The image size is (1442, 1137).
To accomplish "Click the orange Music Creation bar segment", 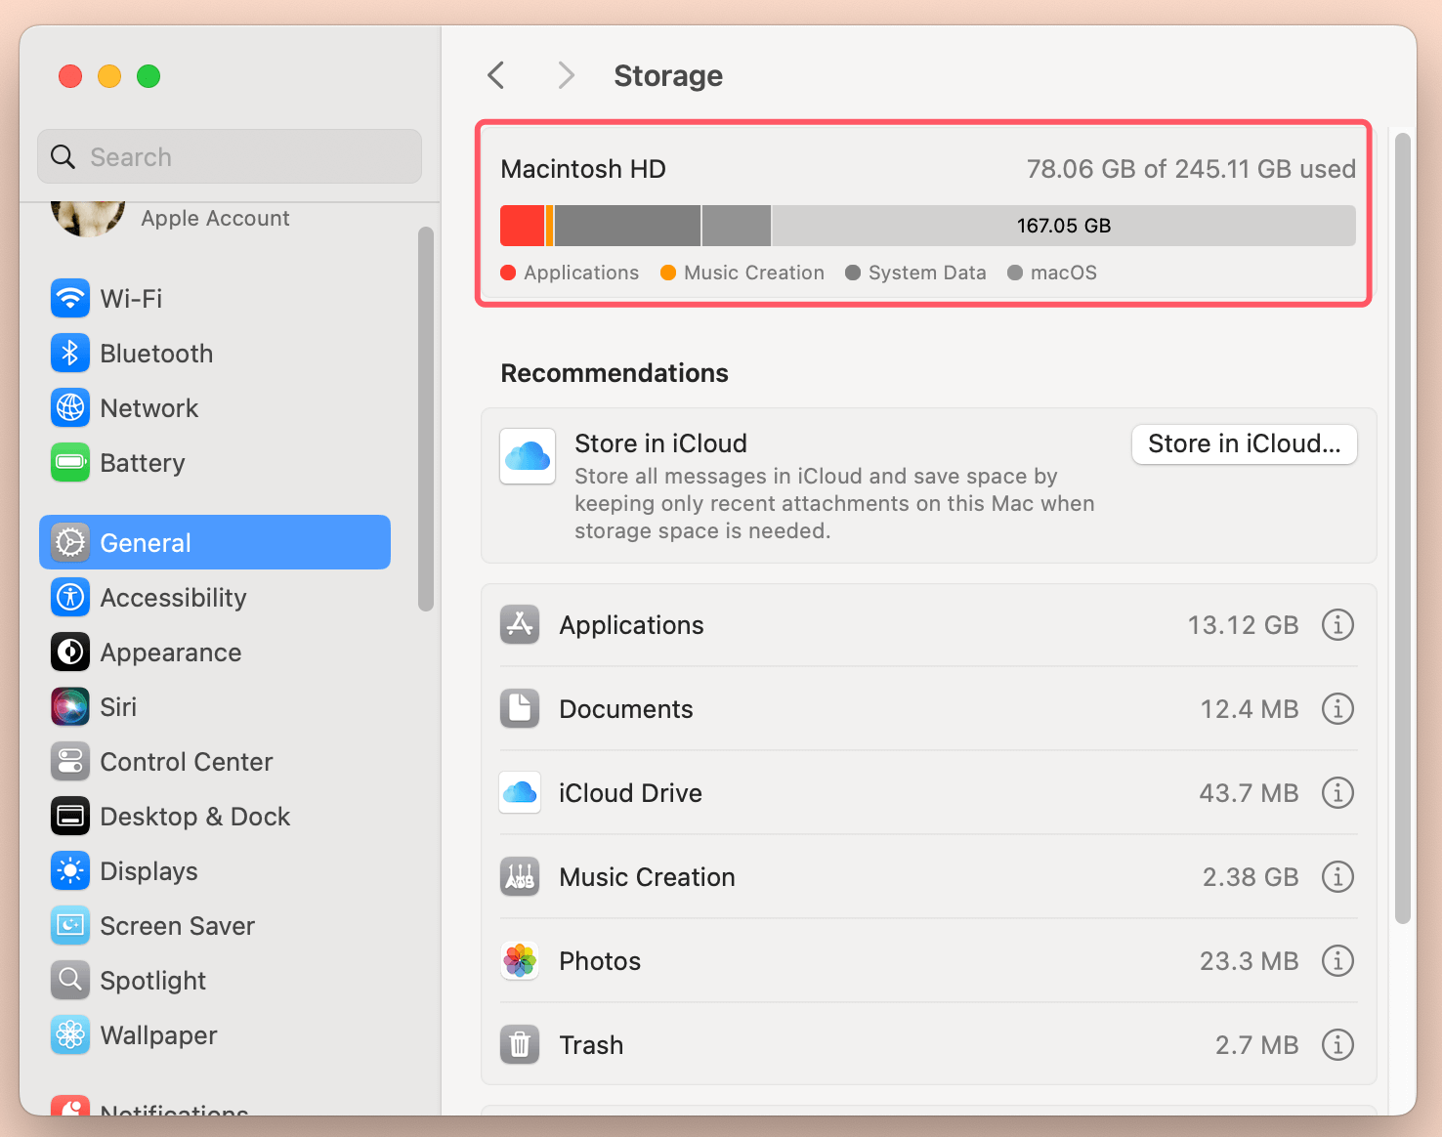I will pyautogui.click(x=549, y=226).
